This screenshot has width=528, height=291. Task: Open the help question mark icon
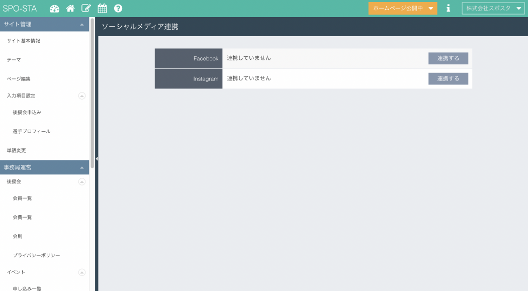pos(118,9)
